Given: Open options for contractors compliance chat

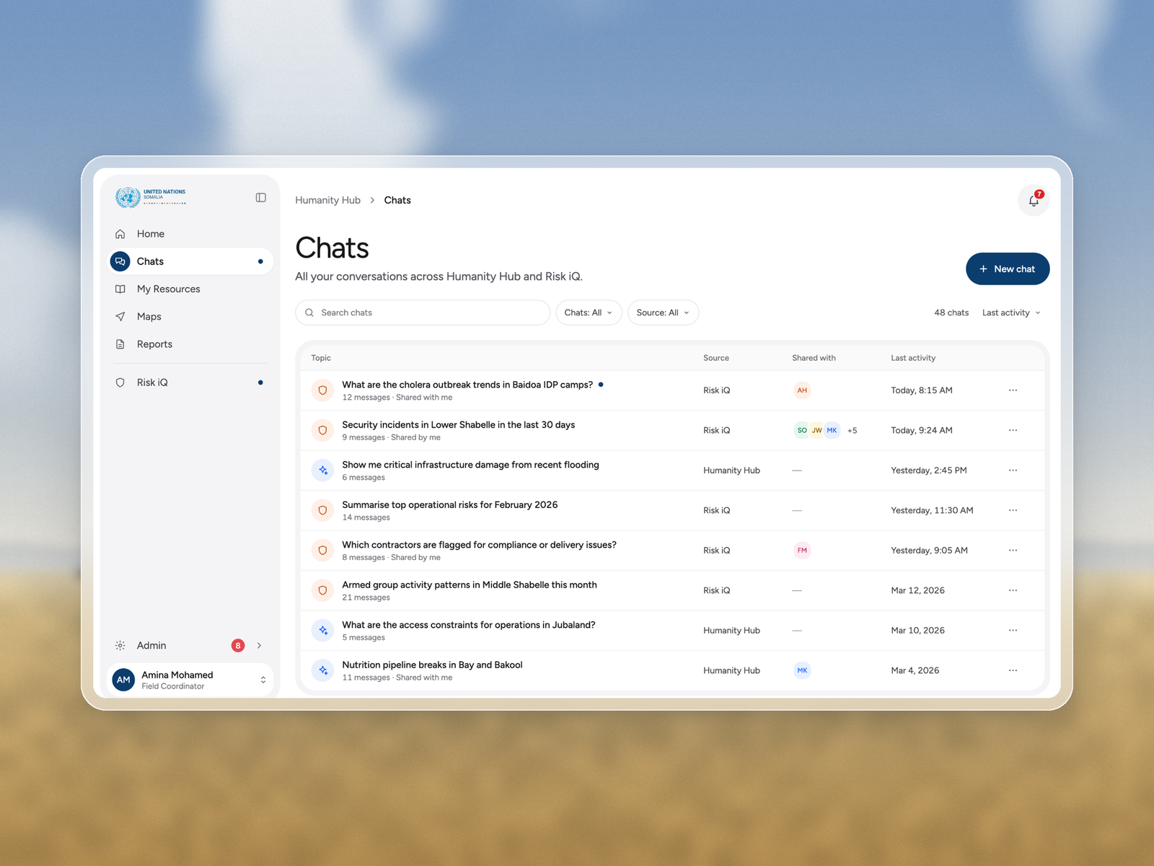Looking at the screenshot, I should (1013, 551).
